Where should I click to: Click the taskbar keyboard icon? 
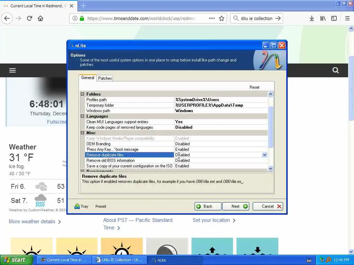click(x=309, y=261)
